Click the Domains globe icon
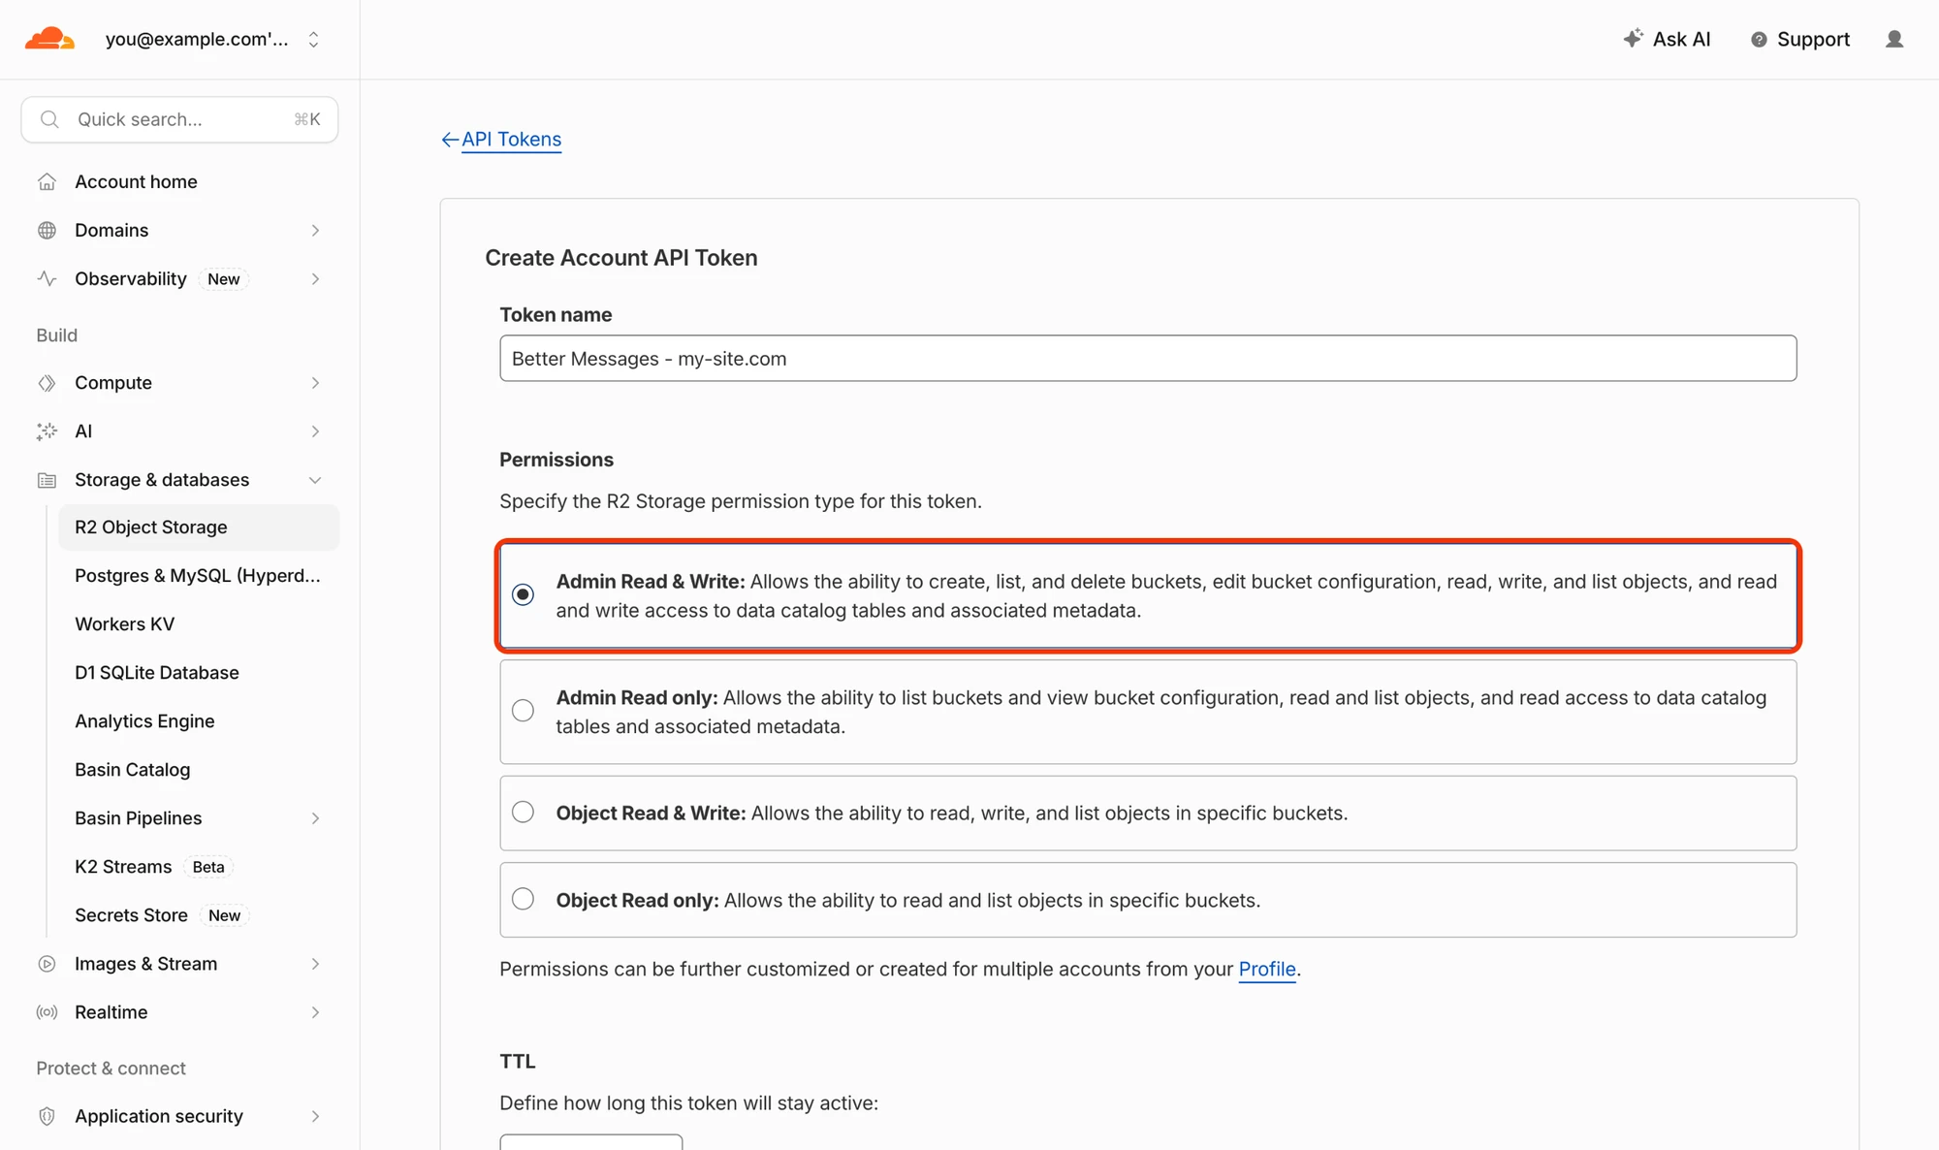 pos(47,231)
